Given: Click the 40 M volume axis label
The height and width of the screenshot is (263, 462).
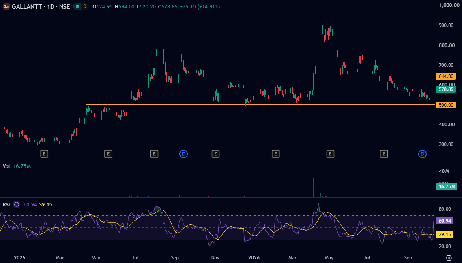Looking at the screenshot, I should (x=444, y=171).
